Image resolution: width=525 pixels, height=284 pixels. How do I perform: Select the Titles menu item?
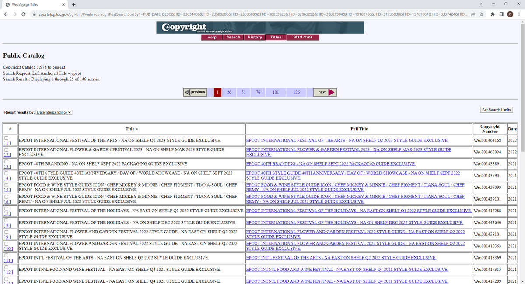coord(276,37)
